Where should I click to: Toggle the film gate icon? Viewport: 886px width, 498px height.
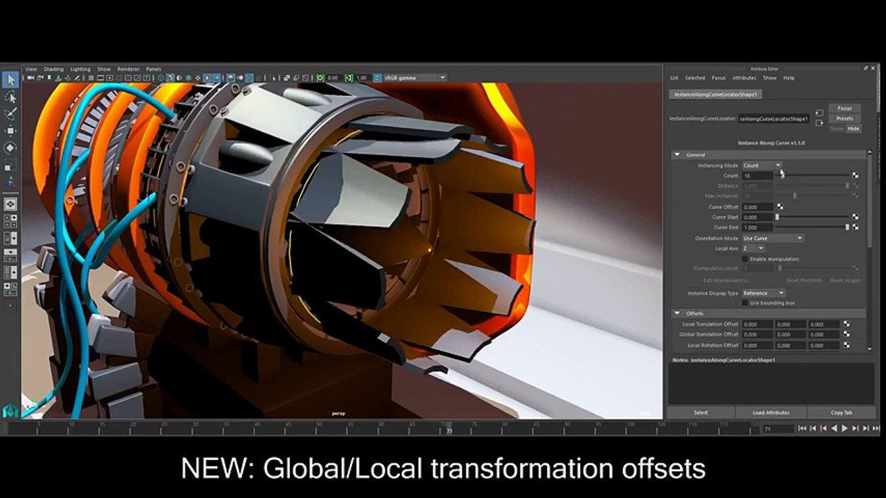coord(100,77)
